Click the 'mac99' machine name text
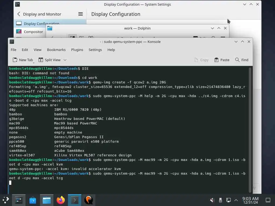This screenshot has height=206, width=275. (x=15, y=123)
